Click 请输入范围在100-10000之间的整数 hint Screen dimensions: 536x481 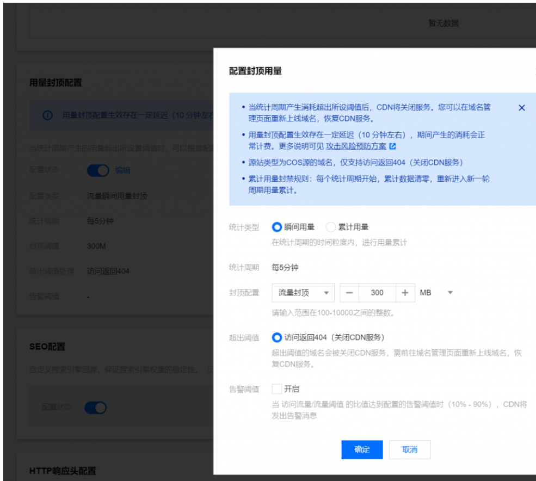click(x=333, y=313)
